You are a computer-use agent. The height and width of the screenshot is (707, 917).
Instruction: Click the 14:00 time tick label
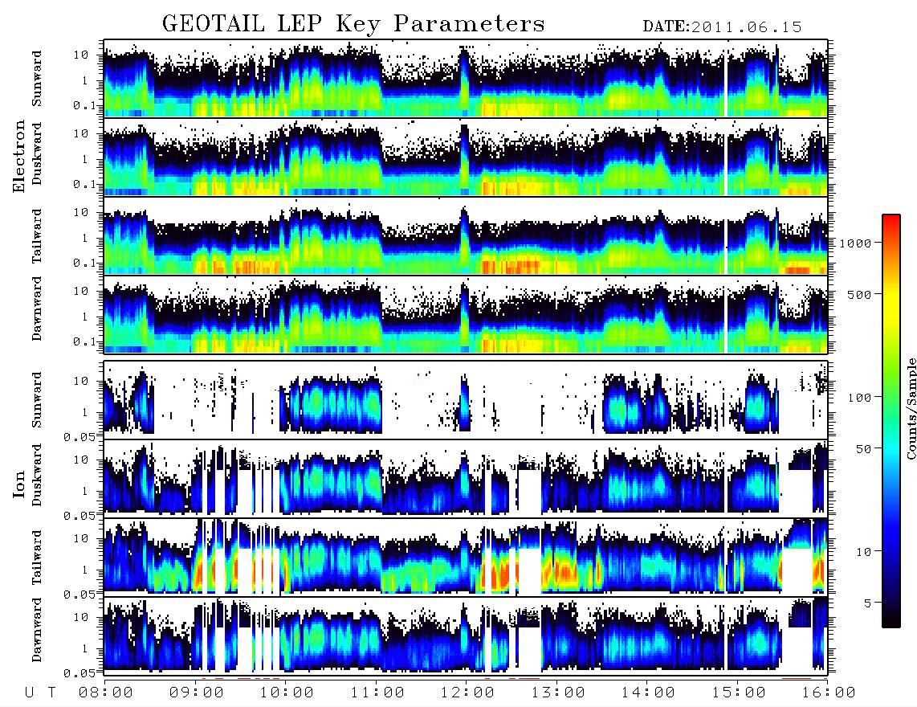(648, 693)
